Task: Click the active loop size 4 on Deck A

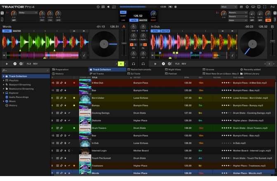Action: tap(121, 64)
